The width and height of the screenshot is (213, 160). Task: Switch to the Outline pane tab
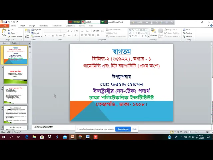[x=15, y=43]
